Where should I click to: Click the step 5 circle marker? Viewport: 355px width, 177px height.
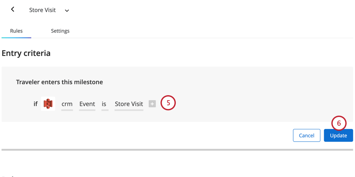click(168, 103)
